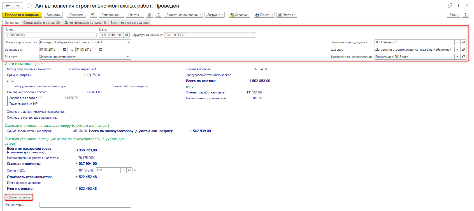Open calendar picker for the Дата field
Screen dimensions: 474x211
pos(127,35)
